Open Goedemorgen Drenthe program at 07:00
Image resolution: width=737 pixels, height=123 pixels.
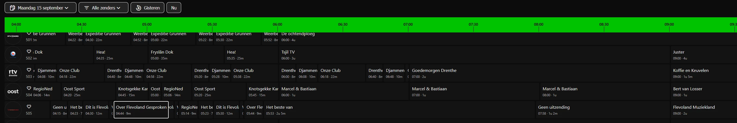[434, 73]
